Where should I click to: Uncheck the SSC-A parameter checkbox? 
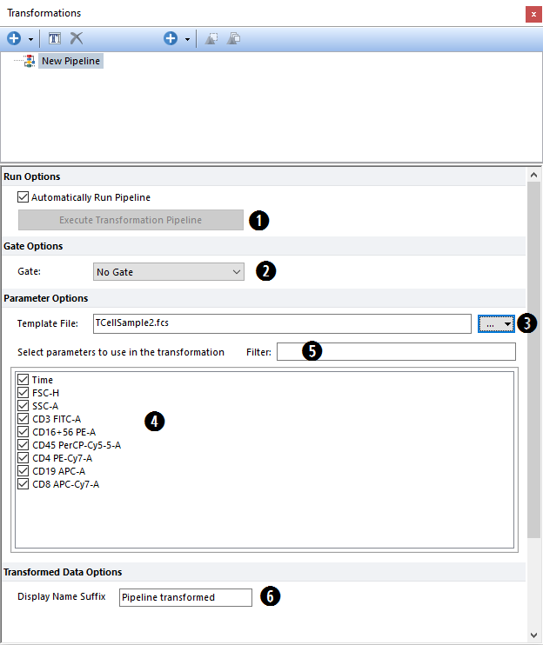coord(23,406)
